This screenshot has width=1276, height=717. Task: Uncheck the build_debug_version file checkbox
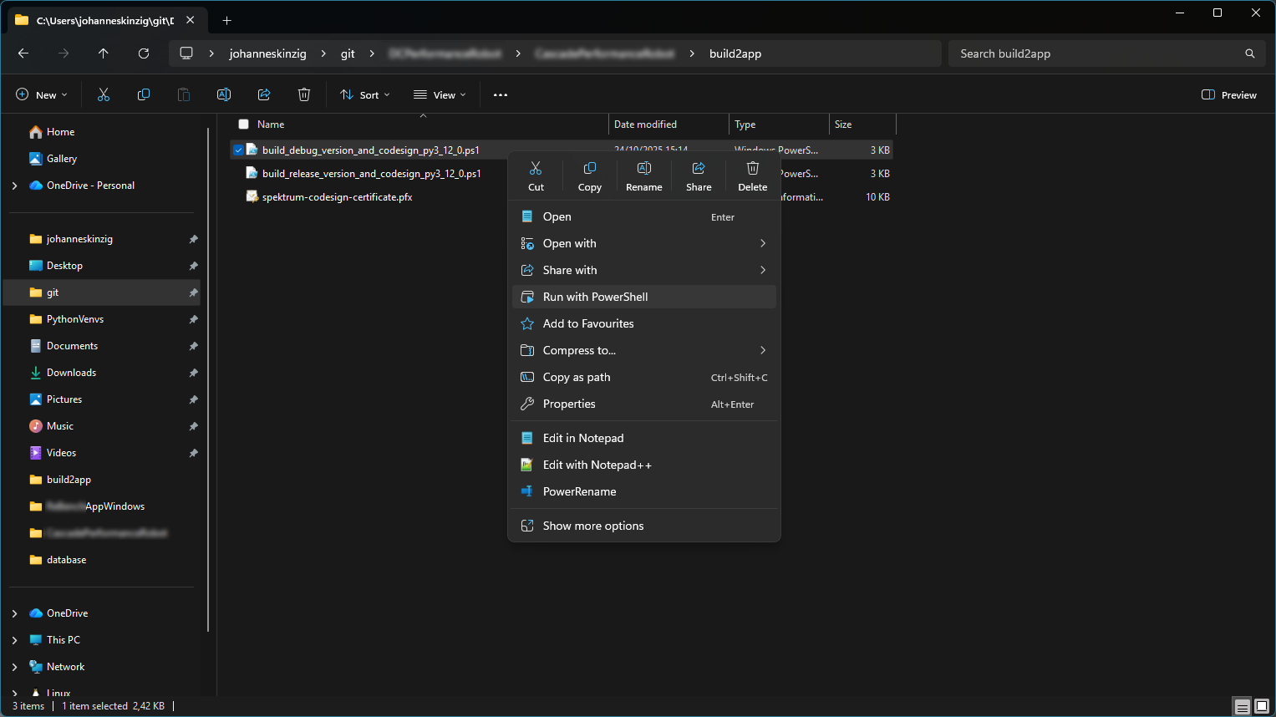pos(238,150)
